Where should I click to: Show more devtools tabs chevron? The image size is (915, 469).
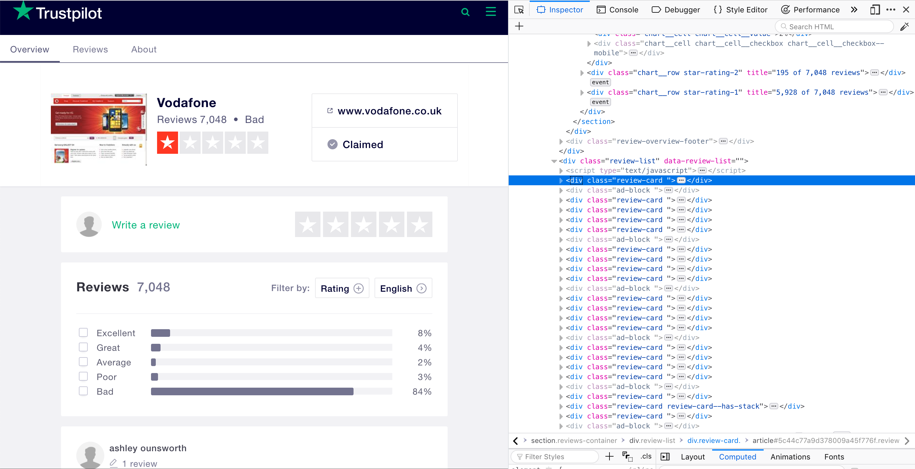[x=854, y=10]
